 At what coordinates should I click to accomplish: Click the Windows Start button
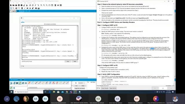tap(12, 92)
